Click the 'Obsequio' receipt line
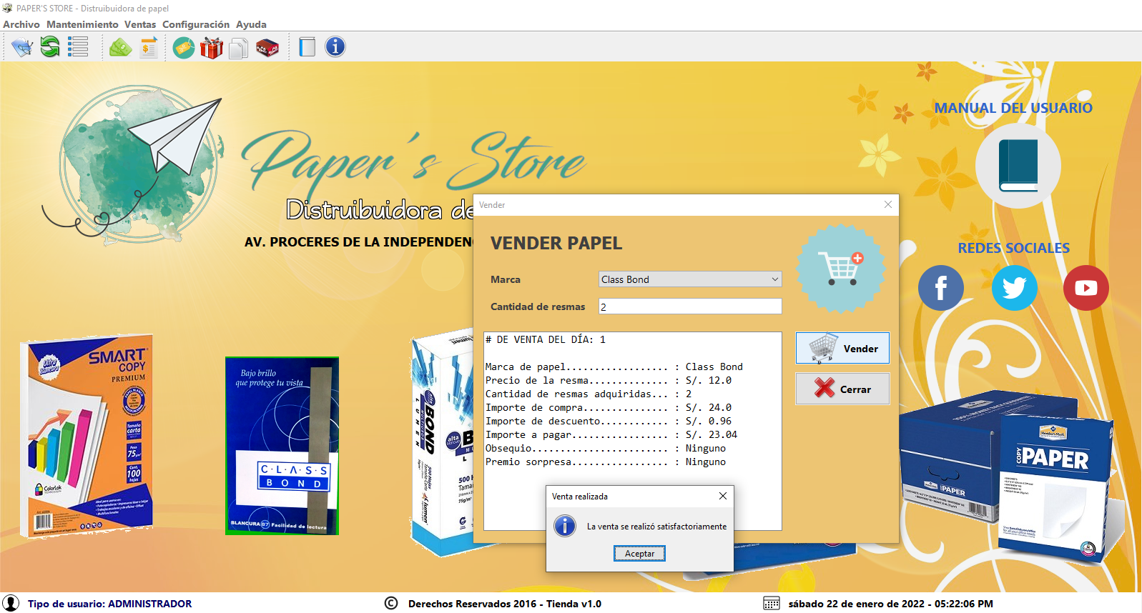 [606, 448]
